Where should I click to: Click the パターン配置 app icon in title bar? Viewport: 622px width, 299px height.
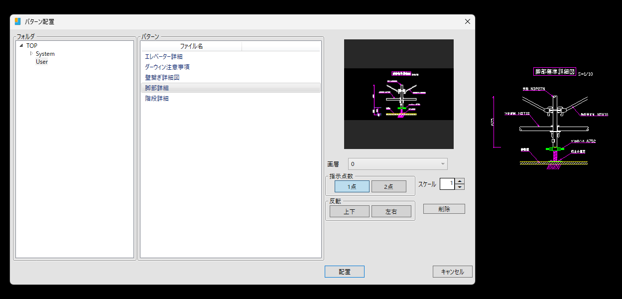pos(18,21)
